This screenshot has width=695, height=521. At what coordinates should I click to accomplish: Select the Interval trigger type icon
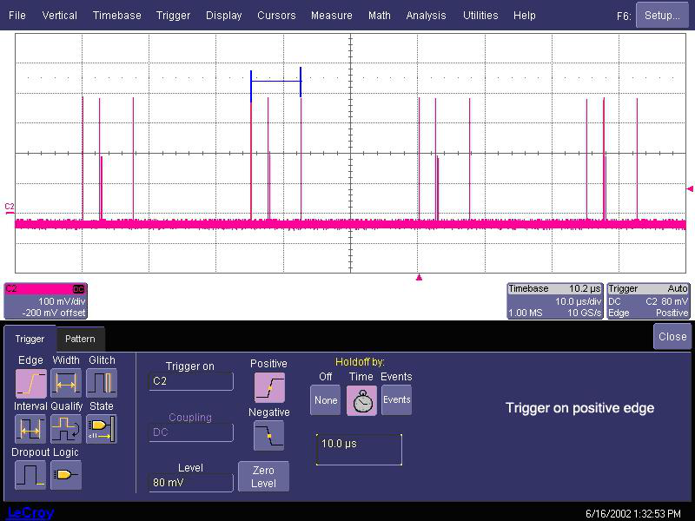(x=30, y=429)
